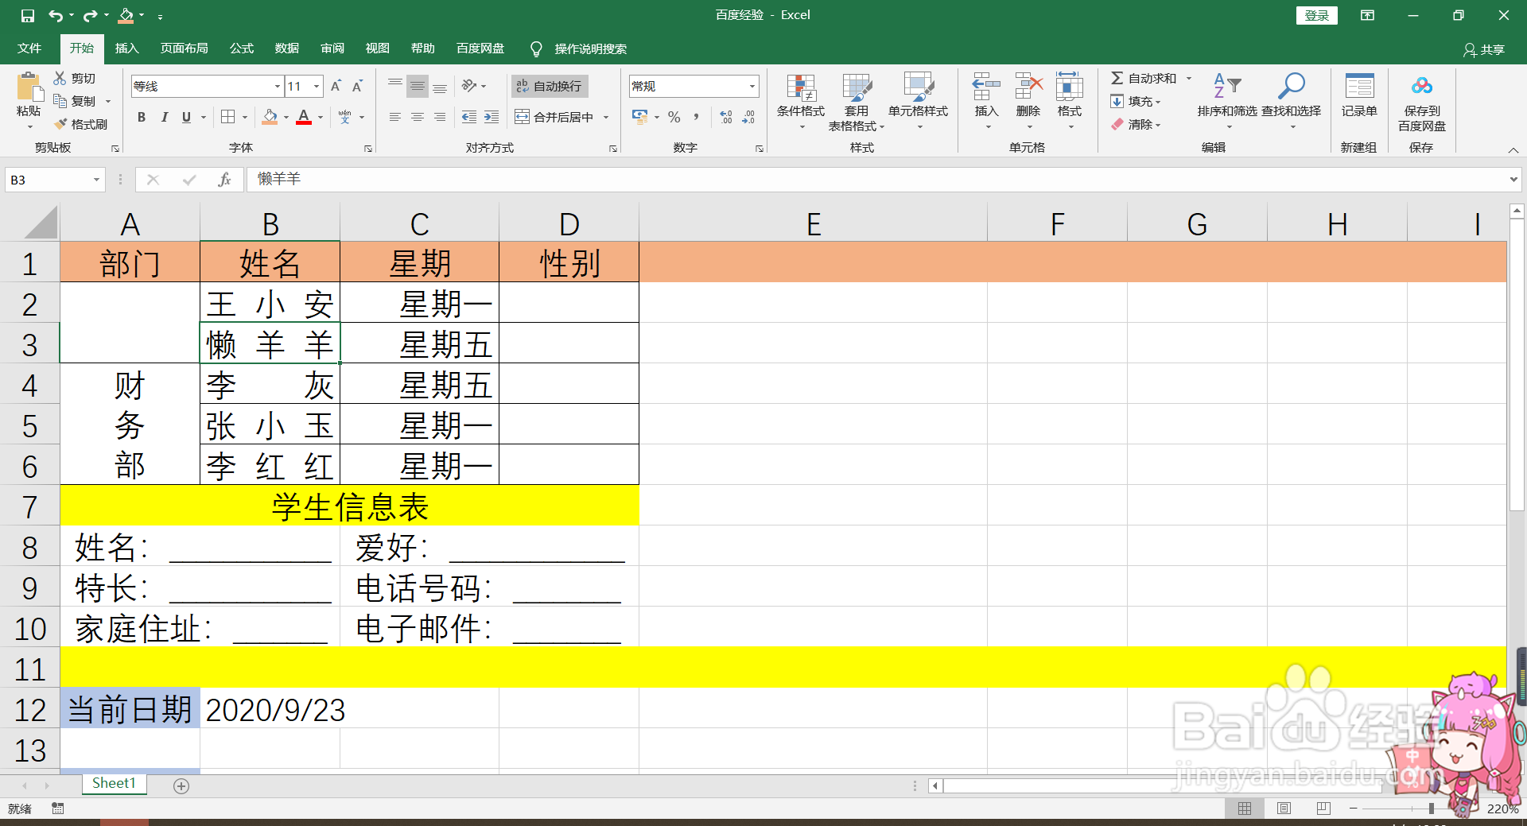This screenshot has width=1527, height=826.
Task: Switch to Page Layout view in status bar
Action: click(1284, 809)
